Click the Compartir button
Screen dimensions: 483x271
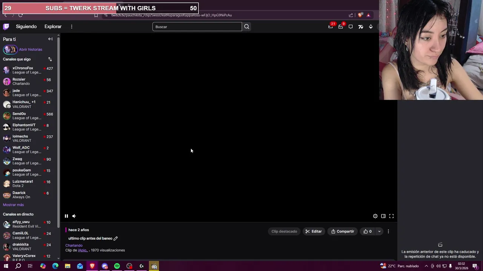tap(343, 231)
